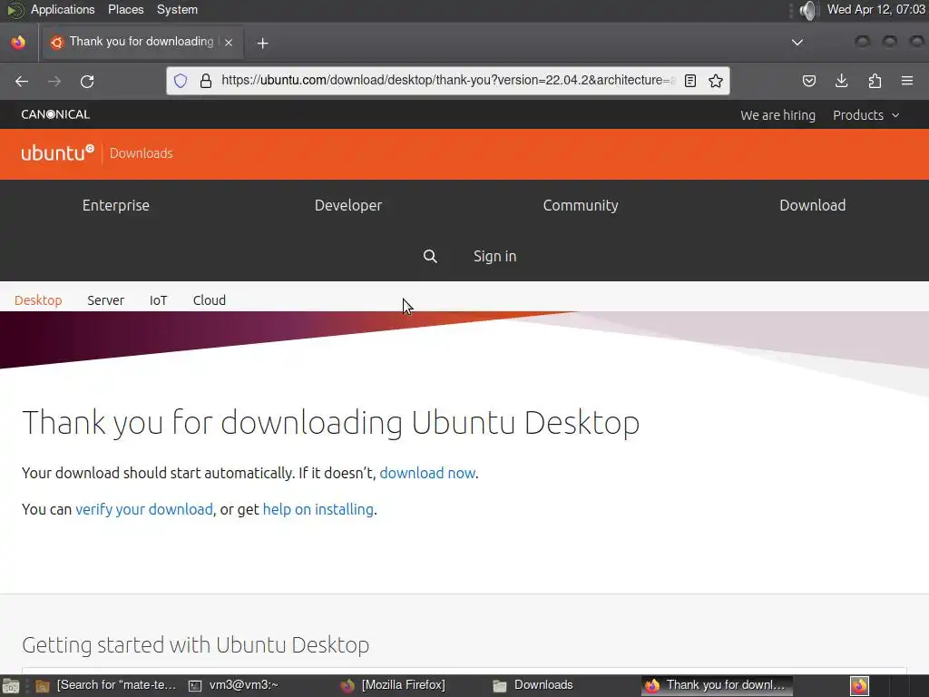Select the Cloud sub-navigation tab
929x697 pixels.
(210, 299)
